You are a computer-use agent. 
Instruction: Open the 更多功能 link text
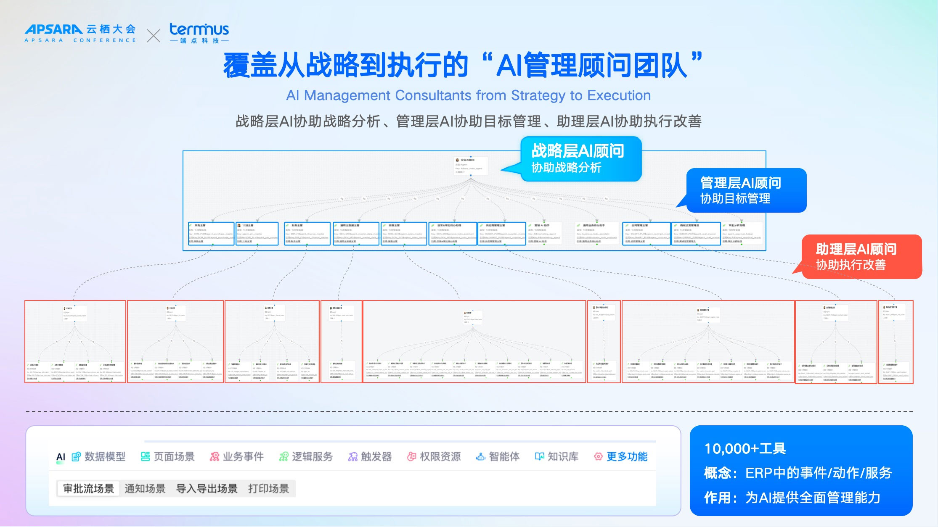[x=627, y=457]
